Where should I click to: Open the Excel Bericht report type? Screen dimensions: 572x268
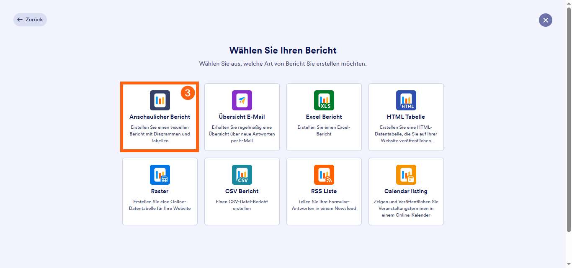click(324, 117)
